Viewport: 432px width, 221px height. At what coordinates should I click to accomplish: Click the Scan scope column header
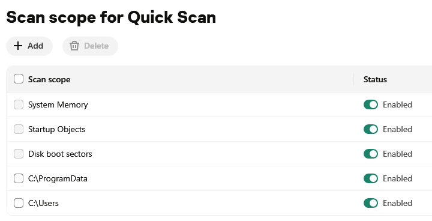(49, 79)
